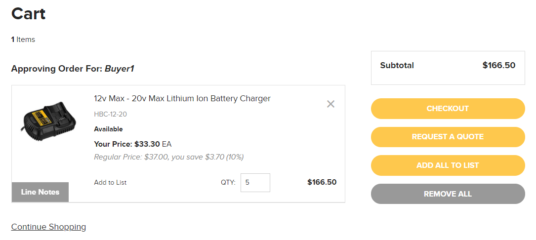Click the Available stock status label
This screenshot has height=240, width=536.
pos(108,129)
